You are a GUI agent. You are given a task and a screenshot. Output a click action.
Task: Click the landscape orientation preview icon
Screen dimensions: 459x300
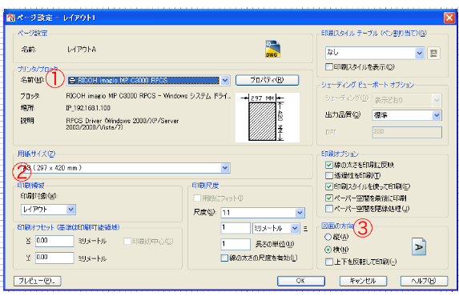coord(419,246)
